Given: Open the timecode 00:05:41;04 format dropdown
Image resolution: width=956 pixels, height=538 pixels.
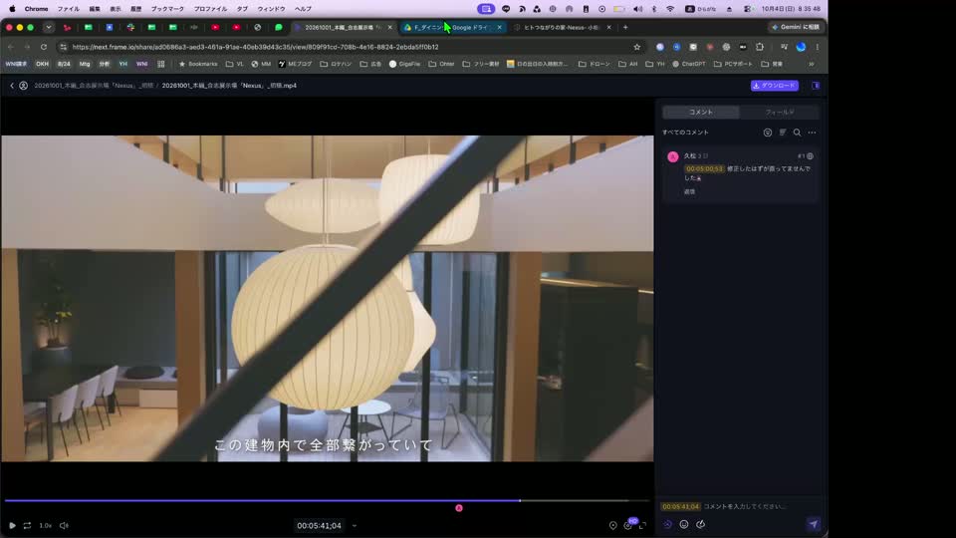Looking at the screenshot, I should pyautogui.click(x=355, y=526).
